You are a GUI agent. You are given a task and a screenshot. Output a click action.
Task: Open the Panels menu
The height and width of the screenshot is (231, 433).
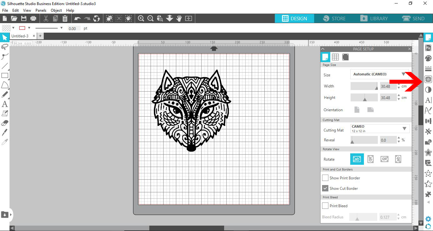coord(41,10)
